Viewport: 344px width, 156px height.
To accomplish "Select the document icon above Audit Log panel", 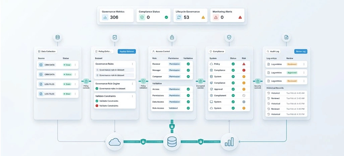I will 286,37.
